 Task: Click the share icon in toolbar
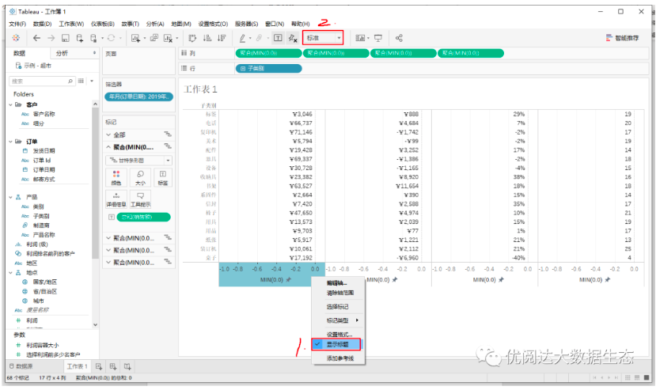[x=399, y=38]
